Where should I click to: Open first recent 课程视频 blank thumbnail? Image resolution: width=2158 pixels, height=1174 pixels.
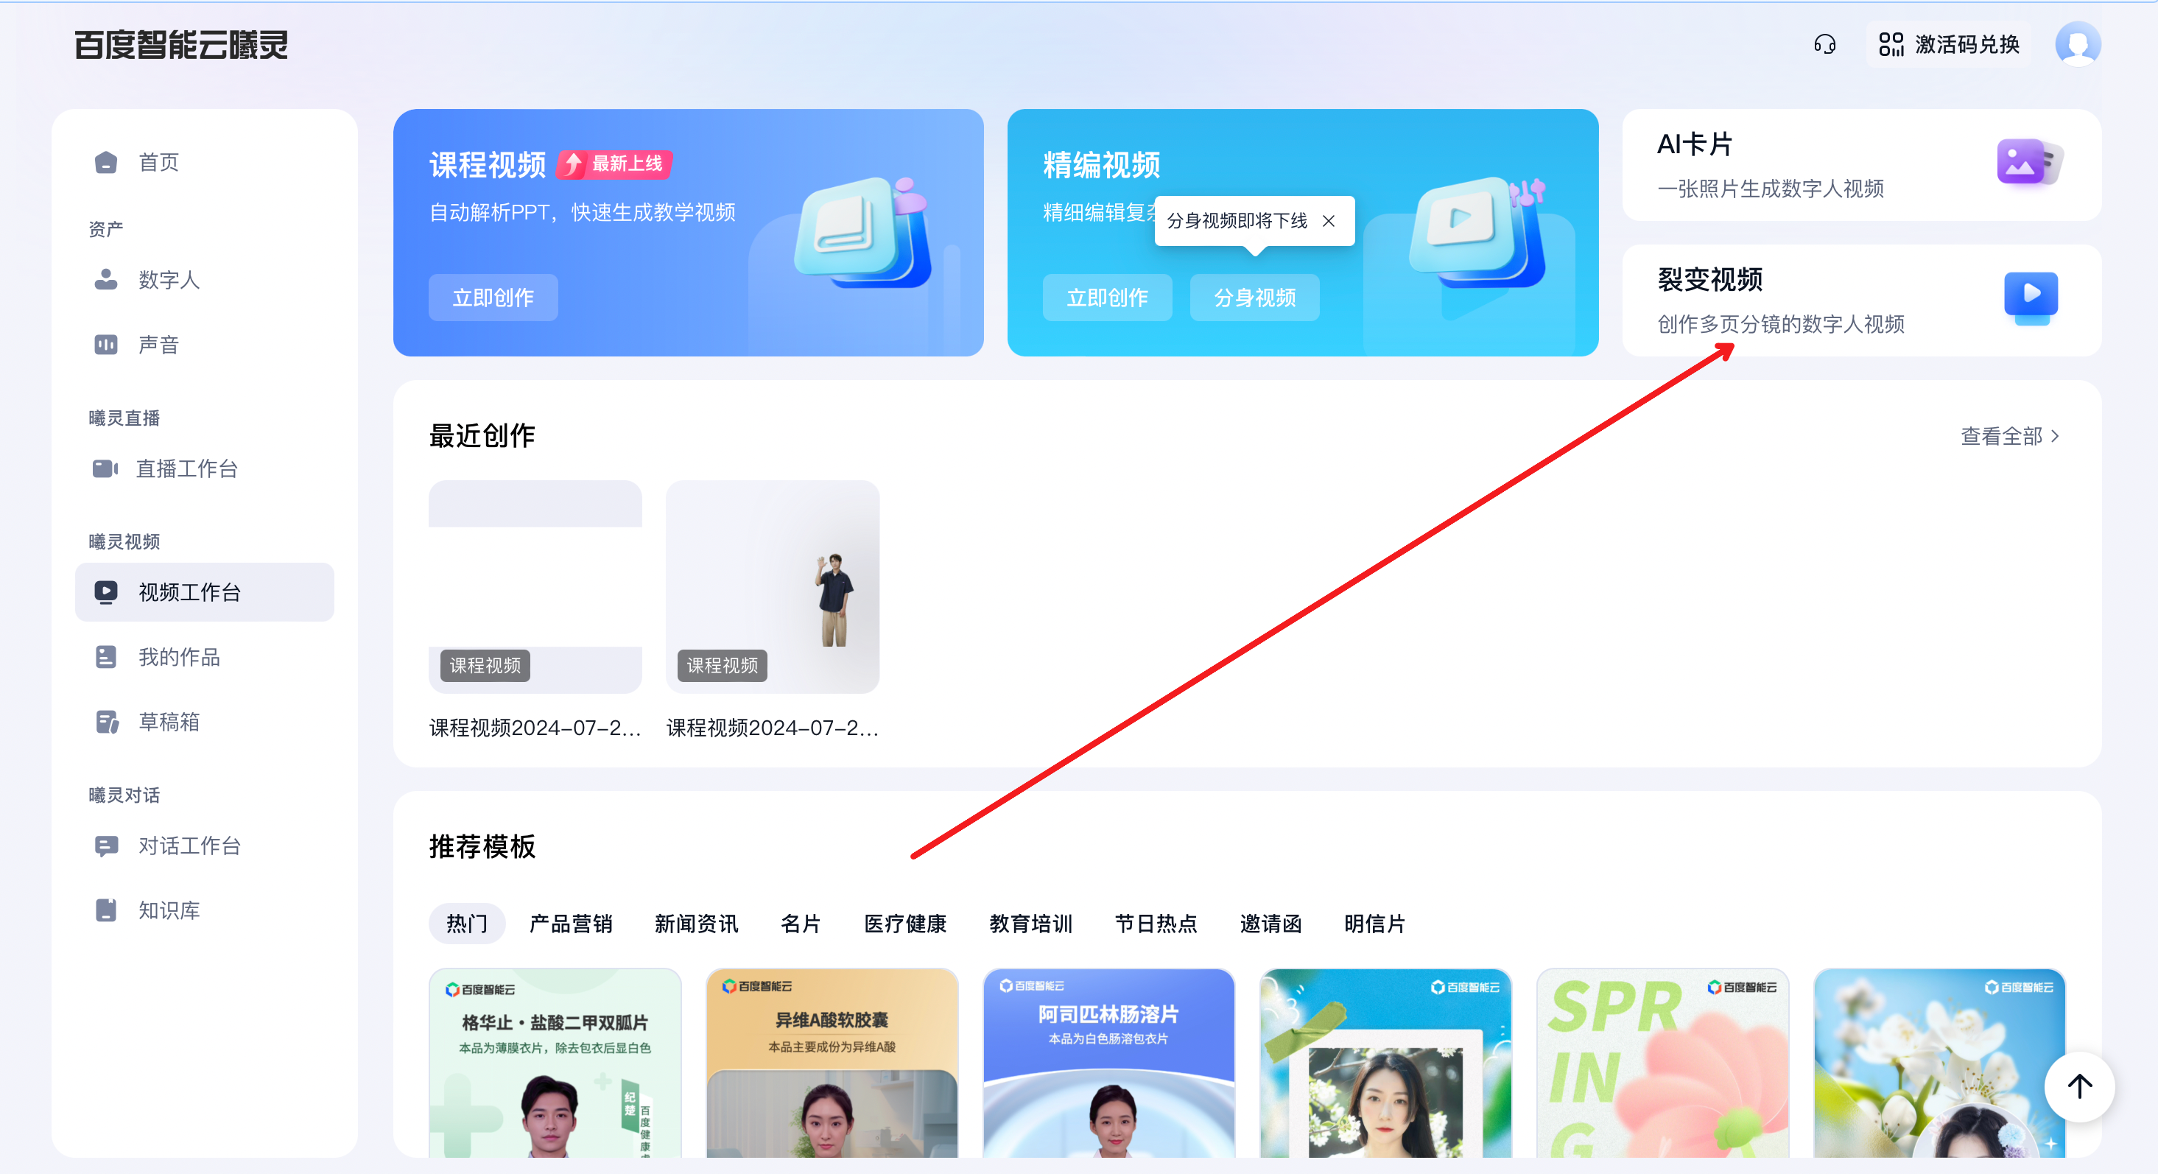point(535,586)
